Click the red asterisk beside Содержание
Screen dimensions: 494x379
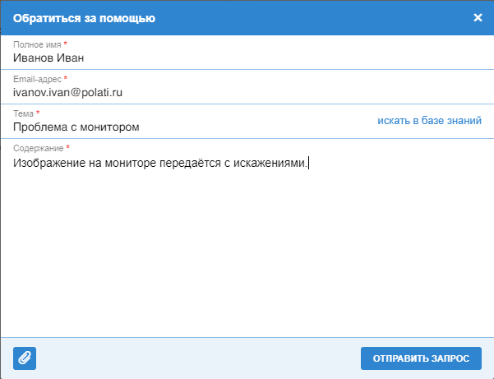[x=68, y=148]
